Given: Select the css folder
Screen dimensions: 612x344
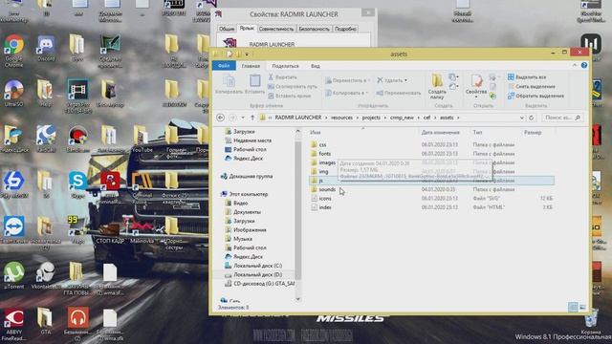Looking at the screenshot, I should [x=322, y=144].
